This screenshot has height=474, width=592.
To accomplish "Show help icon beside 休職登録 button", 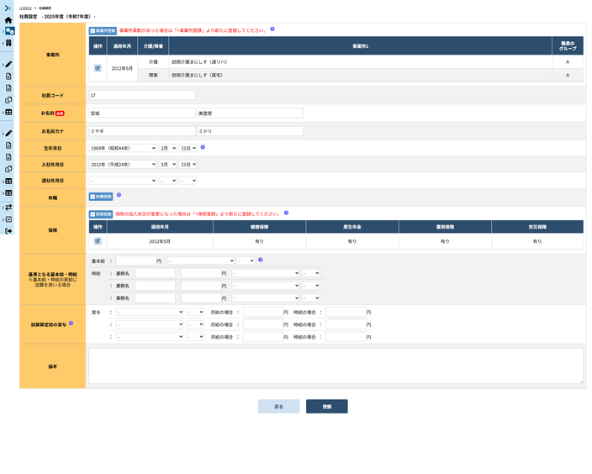I will [119, 195].
